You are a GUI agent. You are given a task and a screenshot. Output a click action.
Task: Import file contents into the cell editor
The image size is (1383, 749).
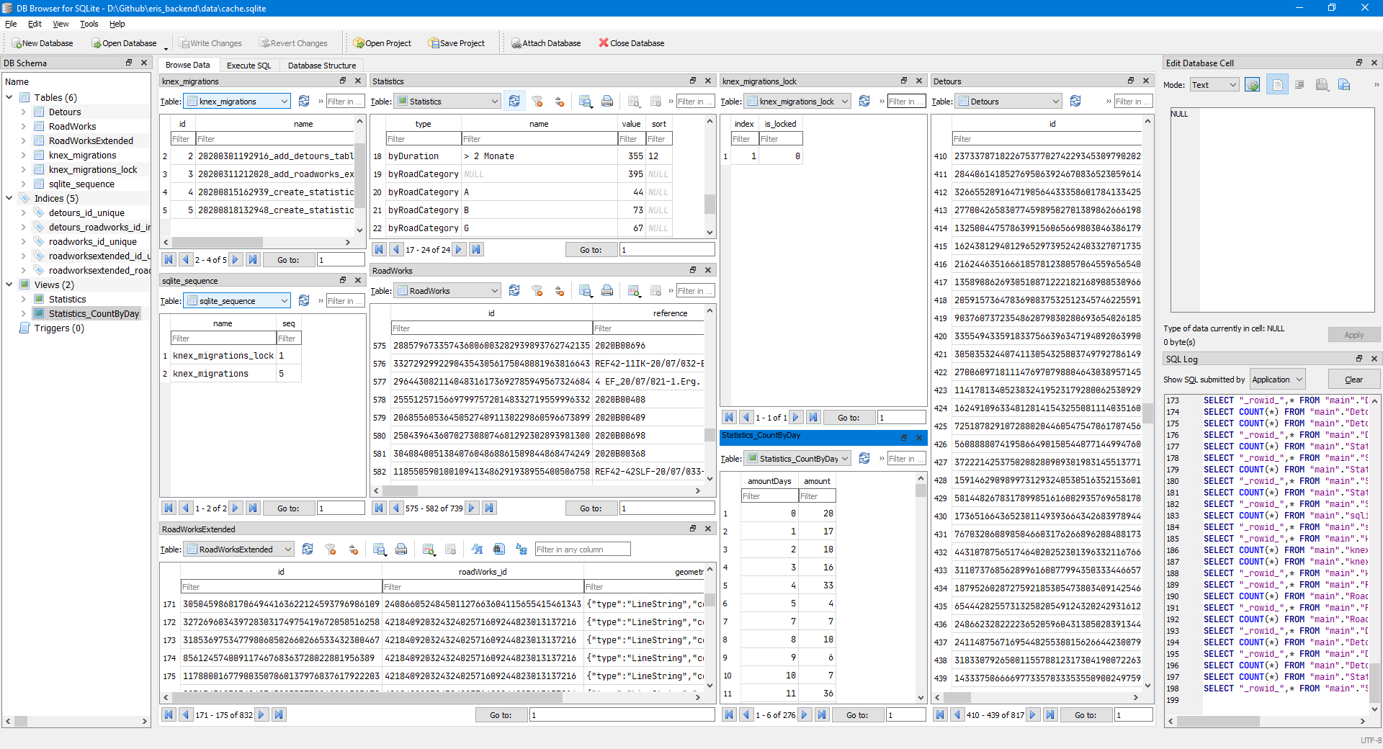(1322, 84)
